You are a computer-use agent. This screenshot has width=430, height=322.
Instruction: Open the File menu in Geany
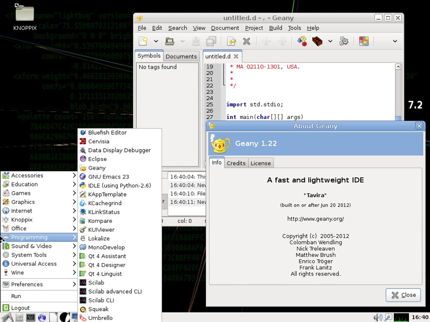click(142, 28)
